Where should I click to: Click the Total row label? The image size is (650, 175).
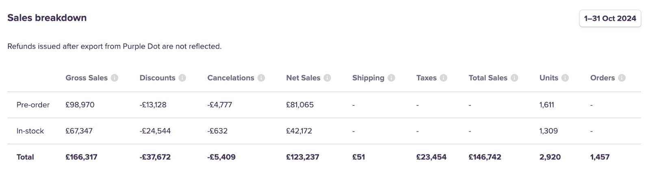25,157
